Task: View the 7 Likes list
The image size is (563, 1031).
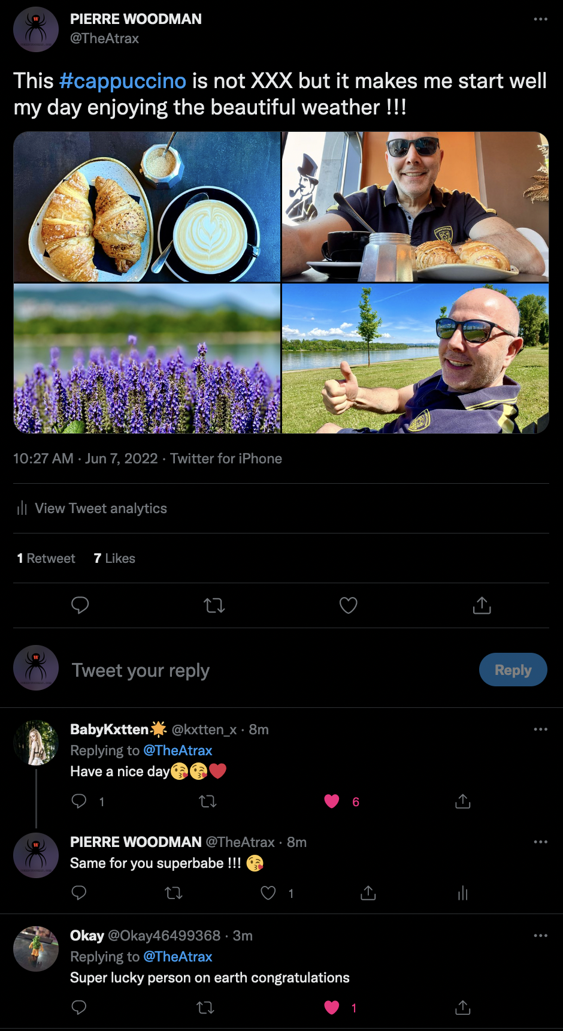Action: (114, 559)
